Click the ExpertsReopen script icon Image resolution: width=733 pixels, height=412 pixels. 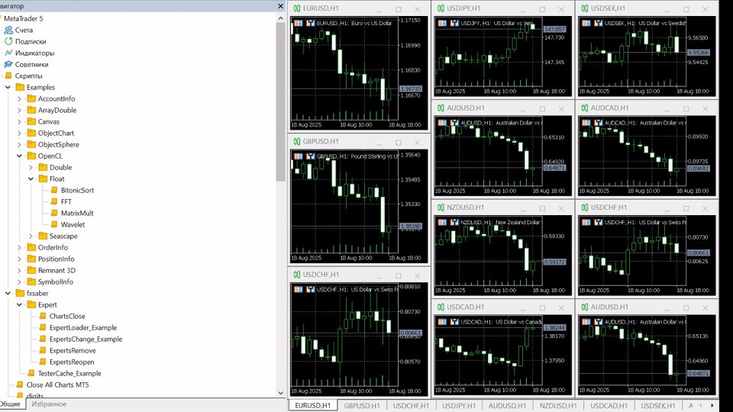43,362
